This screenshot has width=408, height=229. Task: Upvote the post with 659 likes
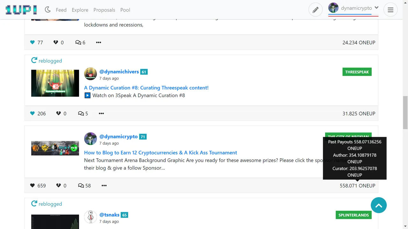[33, 185]
